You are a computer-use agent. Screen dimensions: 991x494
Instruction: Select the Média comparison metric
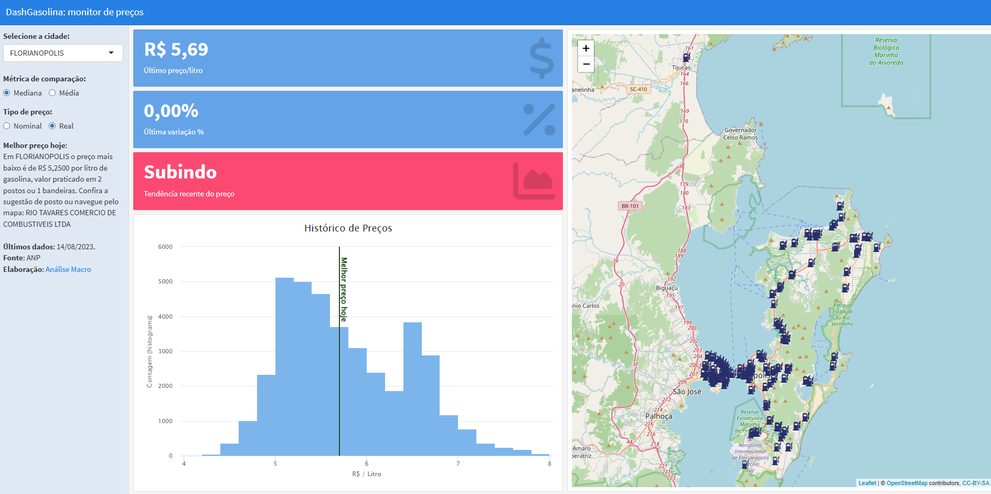[x=52, y=93]
